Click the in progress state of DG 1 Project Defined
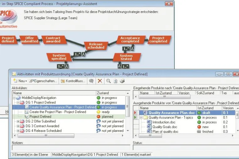 point(109,103)
